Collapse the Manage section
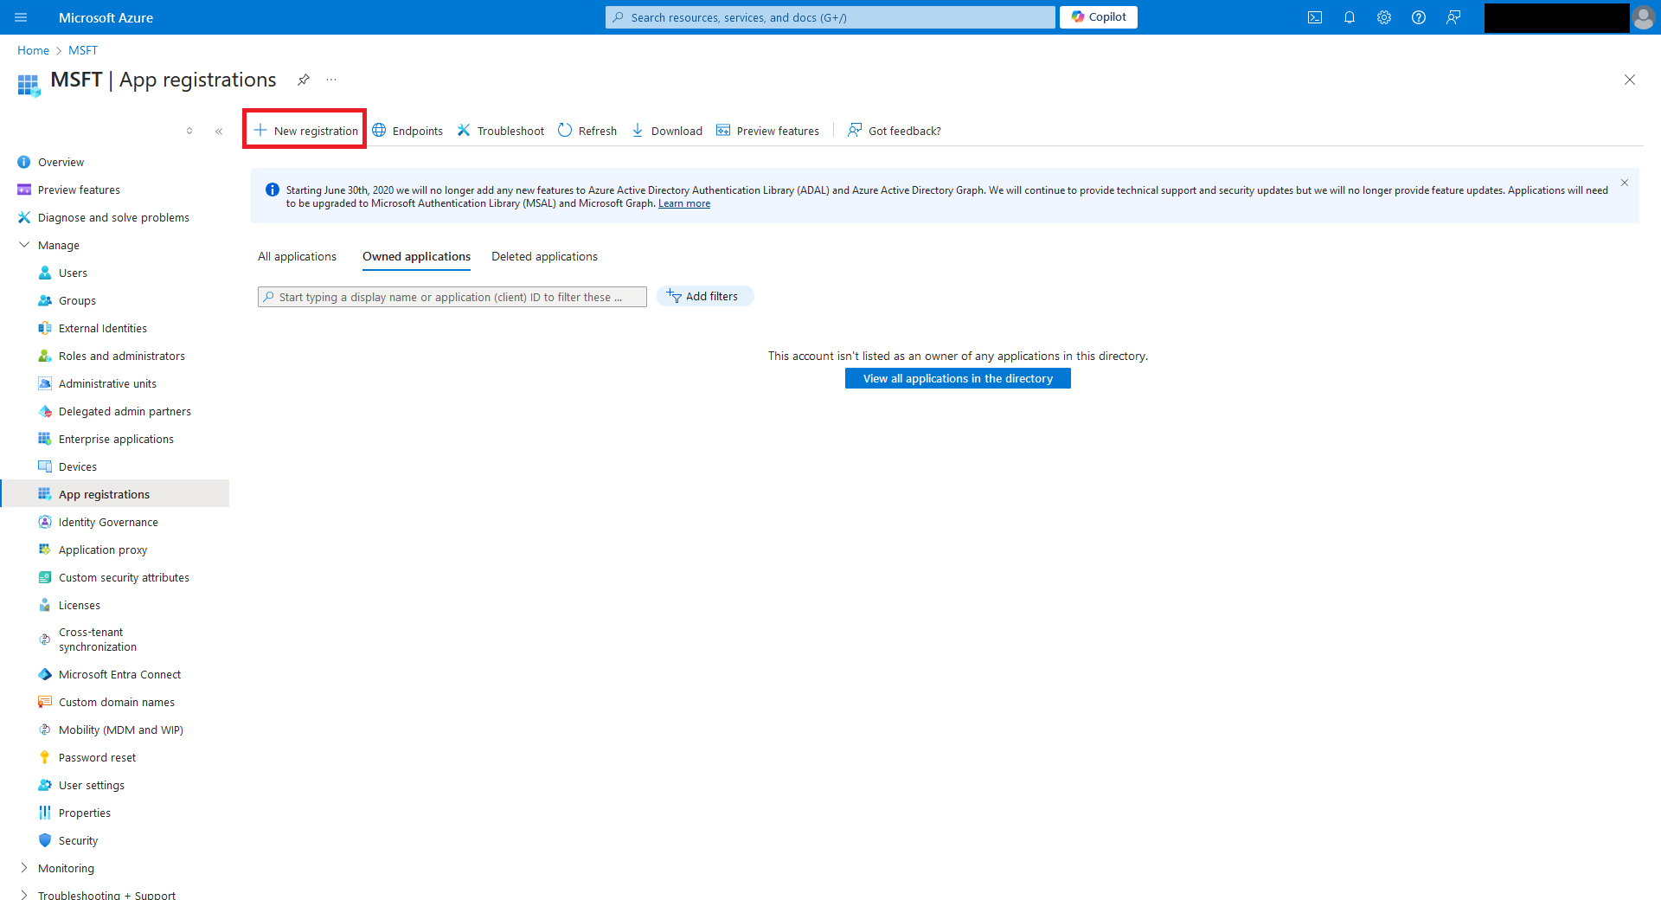Screen dimensions: 1661x900 click(24, 245)
